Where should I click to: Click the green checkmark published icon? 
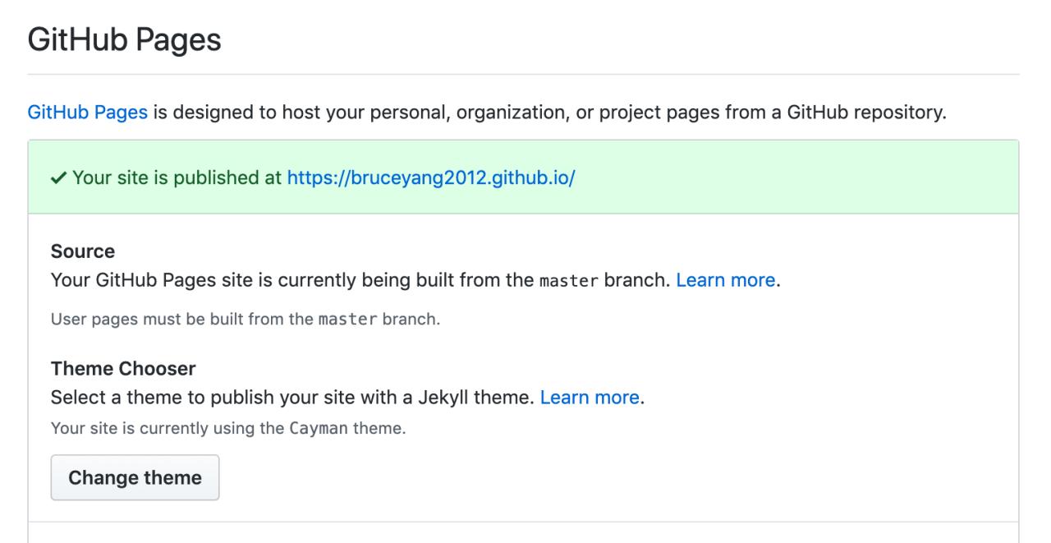[57, 177]
